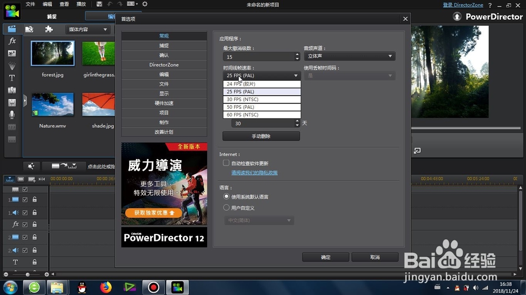The height and width of the screenshot is (295, 526).
Task: Lock the title track padlock
Action: tap(35, 262)
